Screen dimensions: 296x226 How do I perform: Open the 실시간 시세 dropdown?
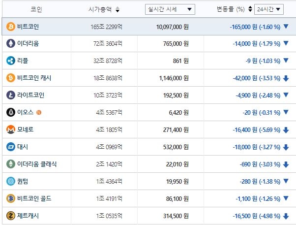[170, 9]
